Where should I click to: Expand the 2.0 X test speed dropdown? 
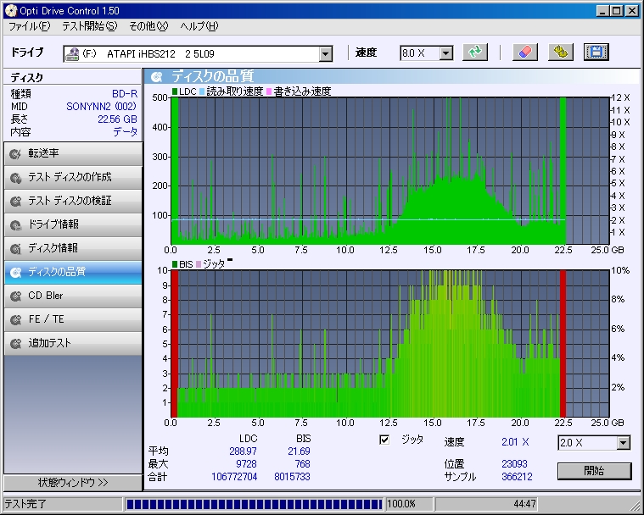(624, 443)
